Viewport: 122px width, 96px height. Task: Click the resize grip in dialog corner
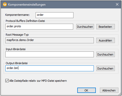click(120, 94)
